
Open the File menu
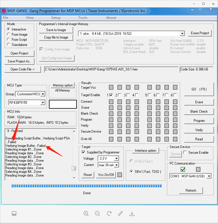click(5, 18)
